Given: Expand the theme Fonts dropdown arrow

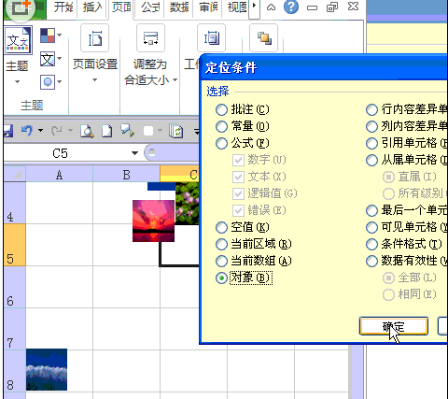Looking at the screenshot, I should tap(60, 58).
